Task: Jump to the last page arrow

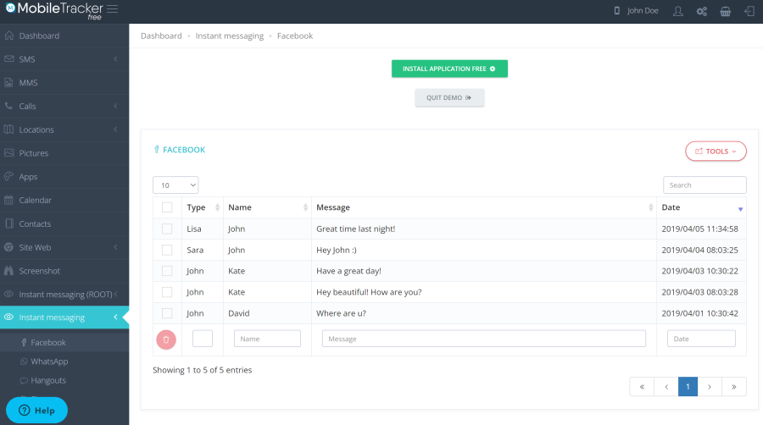Action: coord(734,387)
